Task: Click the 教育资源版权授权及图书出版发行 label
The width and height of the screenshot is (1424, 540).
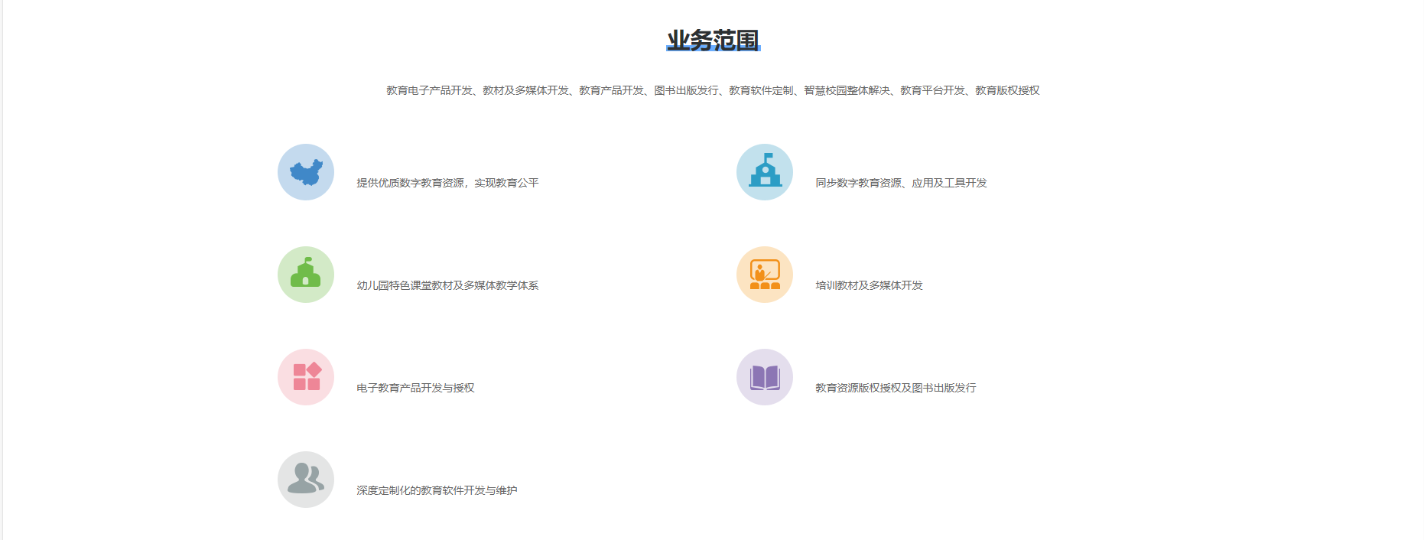Action: 896,388
